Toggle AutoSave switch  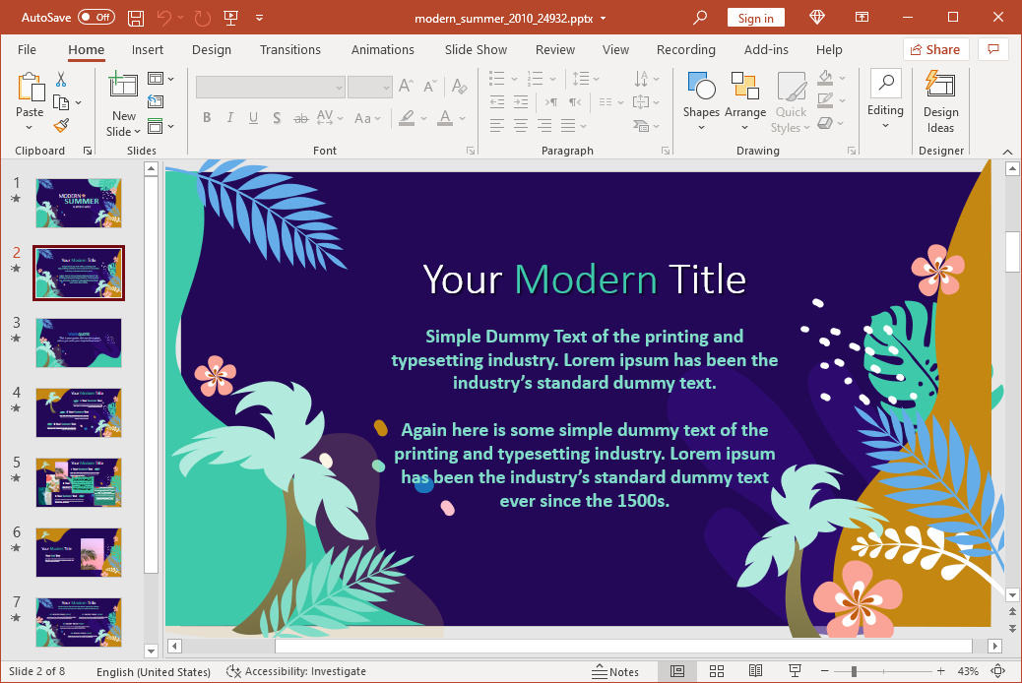tap(96, 18)
